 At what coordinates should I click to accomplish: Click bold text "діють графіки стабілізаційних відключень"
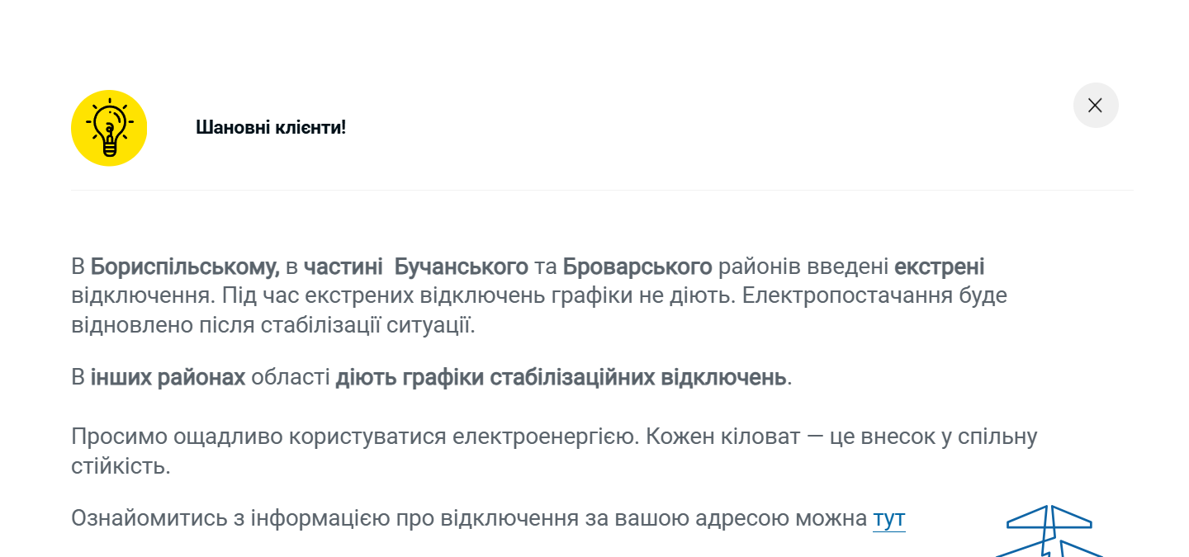[561, 378]
